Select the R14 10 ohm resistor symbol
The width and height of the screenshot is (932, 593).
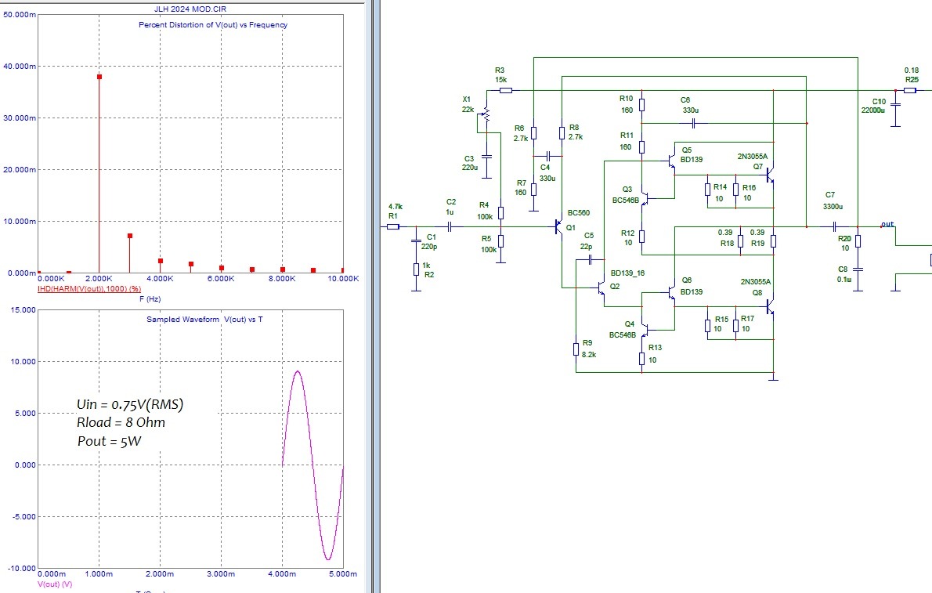point(708,189)
